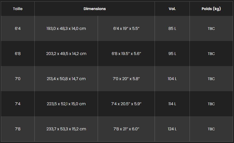Click the 193,0 x 48,3 x 14,0 cm cell

[x=66, y=29]
